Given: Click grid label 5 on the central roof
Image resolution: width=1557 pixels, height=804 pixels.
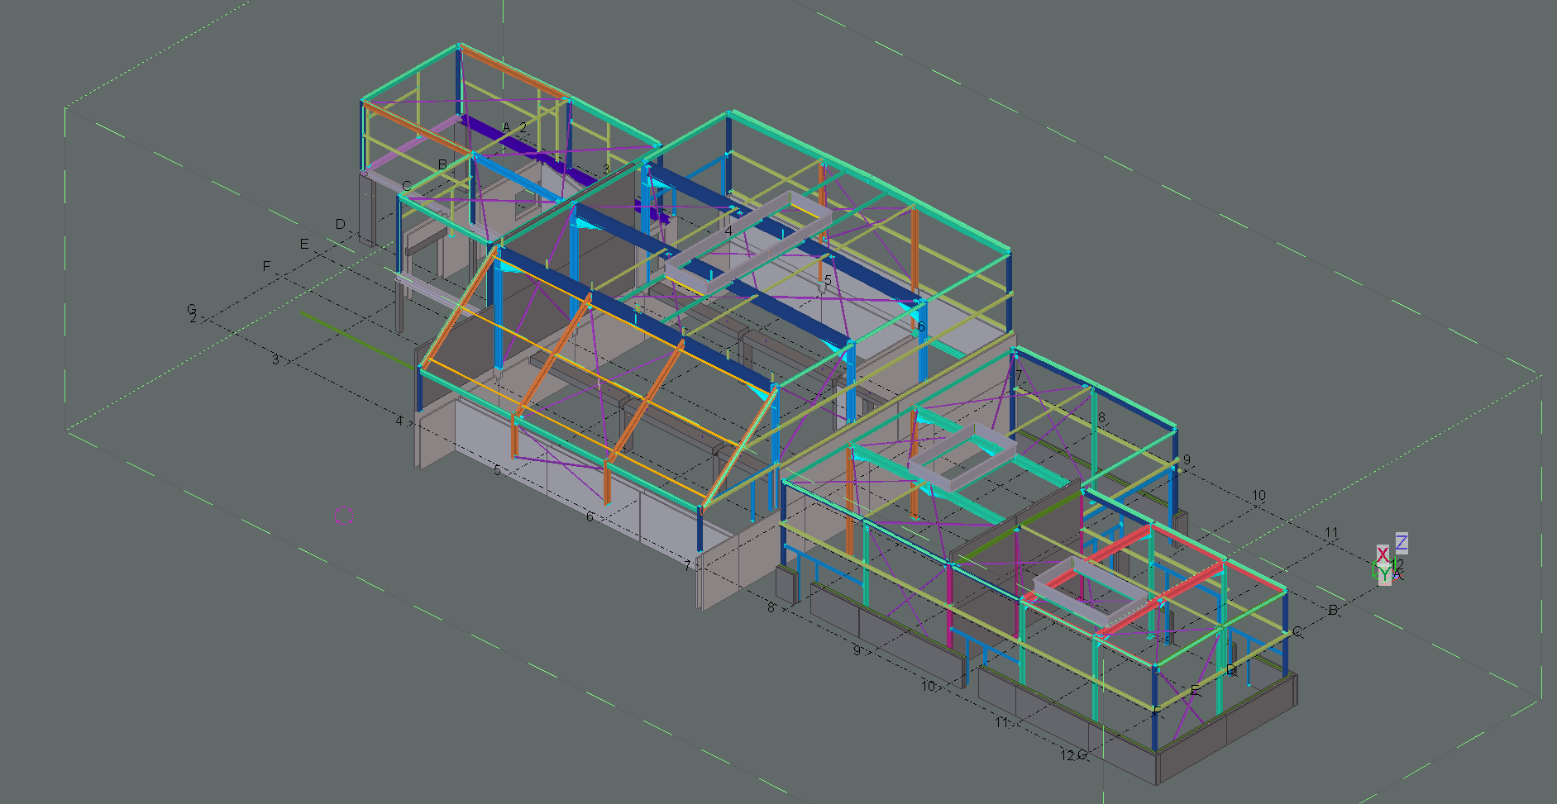Looking at the screenshot, I should (x=828, y=281).
